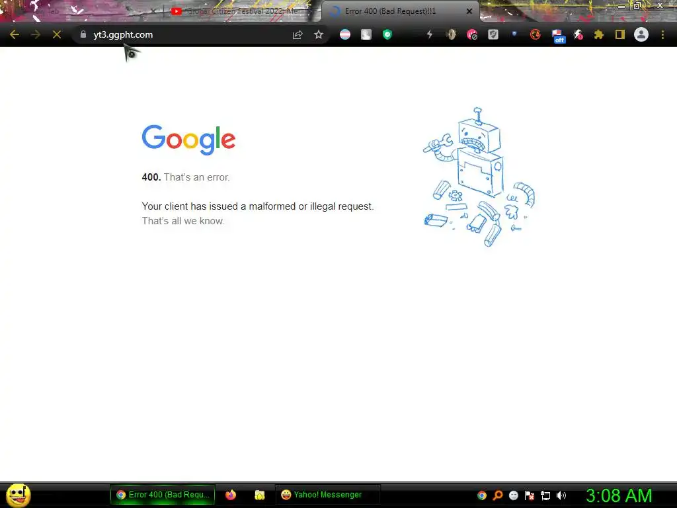Go back using the browser back arrow
This screenshot has width=677, height=508.
[15, 34]
